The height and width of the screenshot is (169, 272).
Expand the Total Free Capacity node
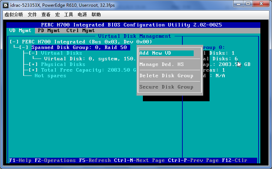33,70
